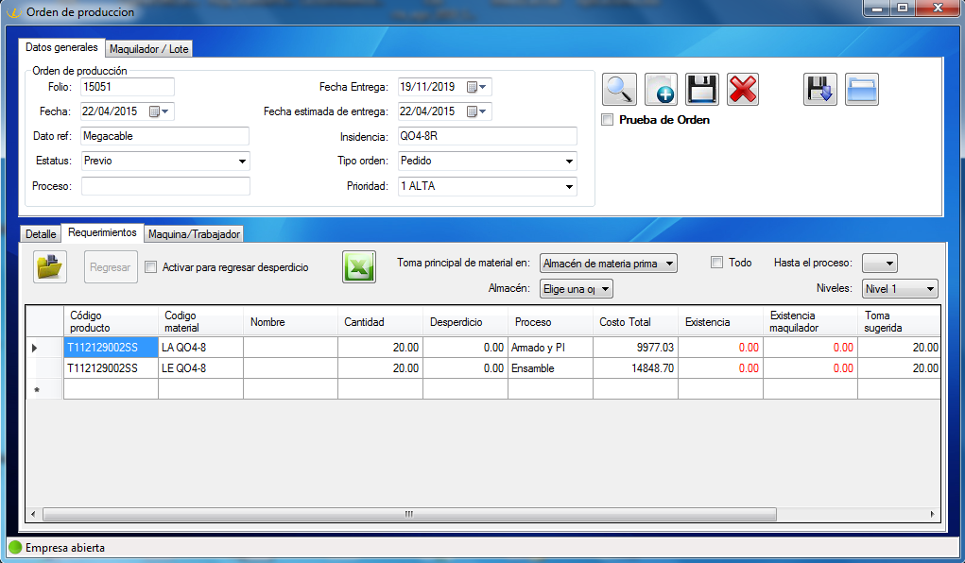Switch to the Maquilador / Lote tab
The image size is (965, 563).
click(x=148, y=49)
